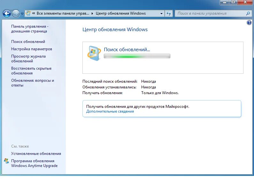Start "Поиск обновлений" from the sidebar
The height and width of the screenshot is (194, 254).
click(x=28, y=42)
